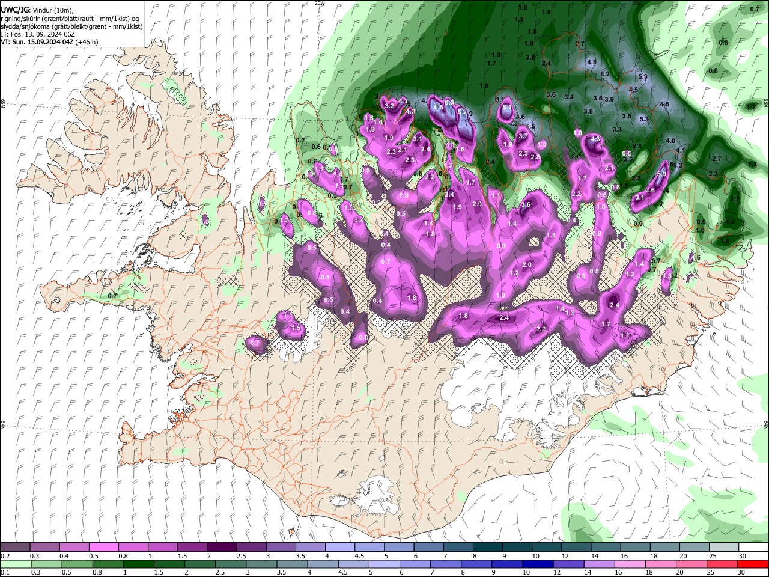
Task: Click the violet 12 swatch in rain legend
Action: (568, 564)
